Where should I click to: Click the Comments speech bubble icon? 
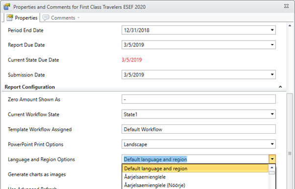click(x=46, y=18)
